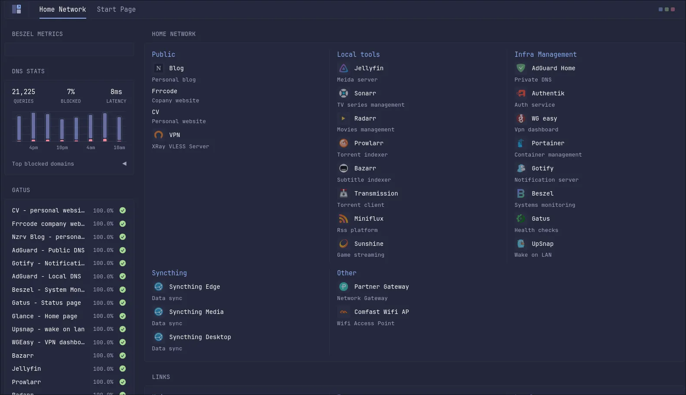
Task: Click the empty Beszel Metrics panel
Action: (69, 49)
